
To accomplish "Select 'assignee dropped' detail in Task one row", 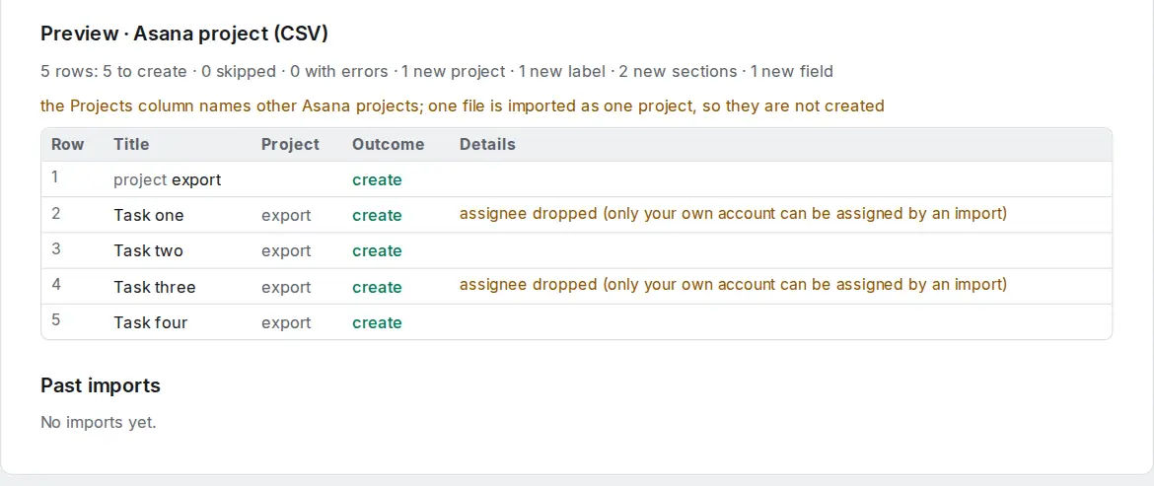I will point(733,214).
